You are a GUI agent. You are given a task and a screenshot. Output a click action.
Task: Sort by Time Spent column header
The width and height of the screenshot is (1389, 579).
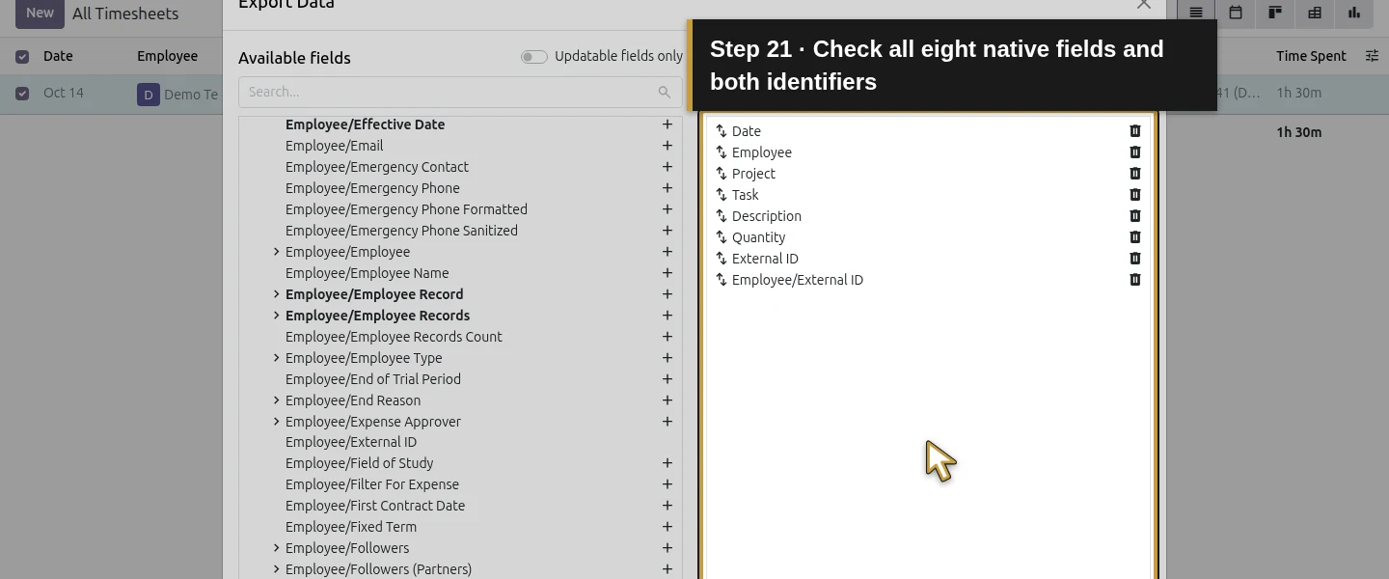point(1311,56)
